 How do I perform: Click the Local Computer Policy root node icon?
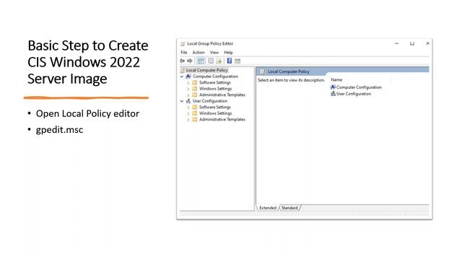coord(183,70)
